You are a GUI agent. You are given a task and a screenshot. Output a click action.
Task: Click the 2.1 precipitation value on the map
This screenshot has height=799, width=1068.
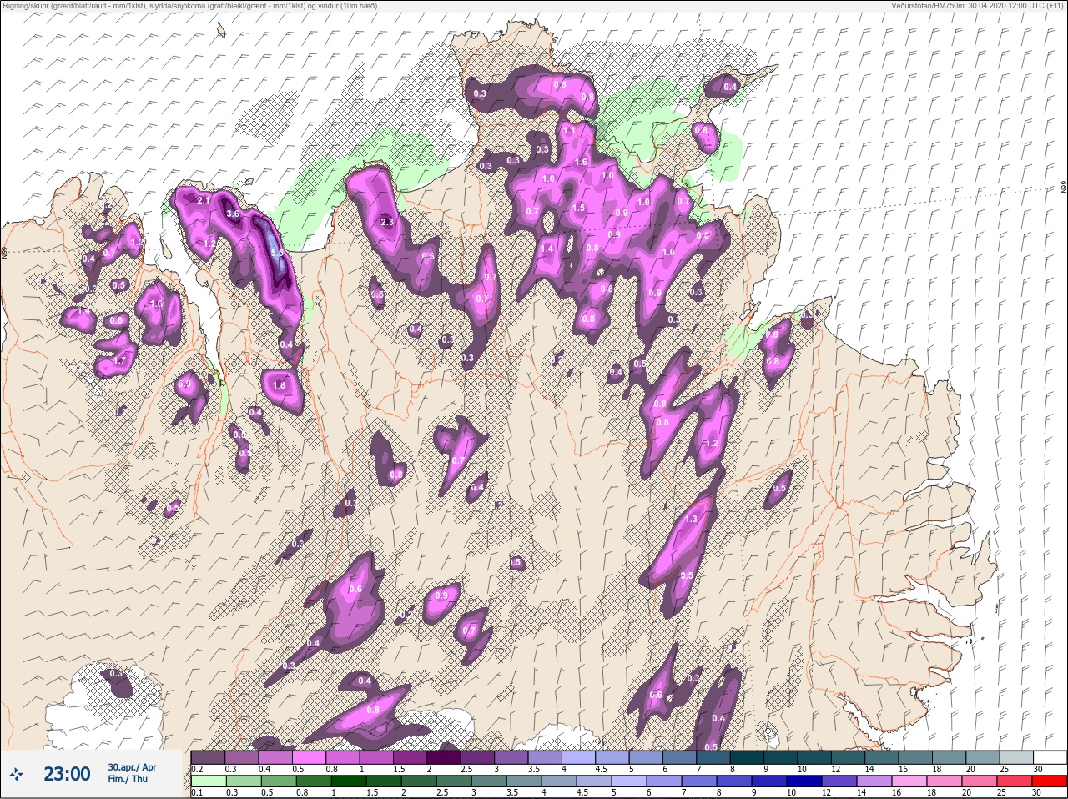[x=204, y=201]
